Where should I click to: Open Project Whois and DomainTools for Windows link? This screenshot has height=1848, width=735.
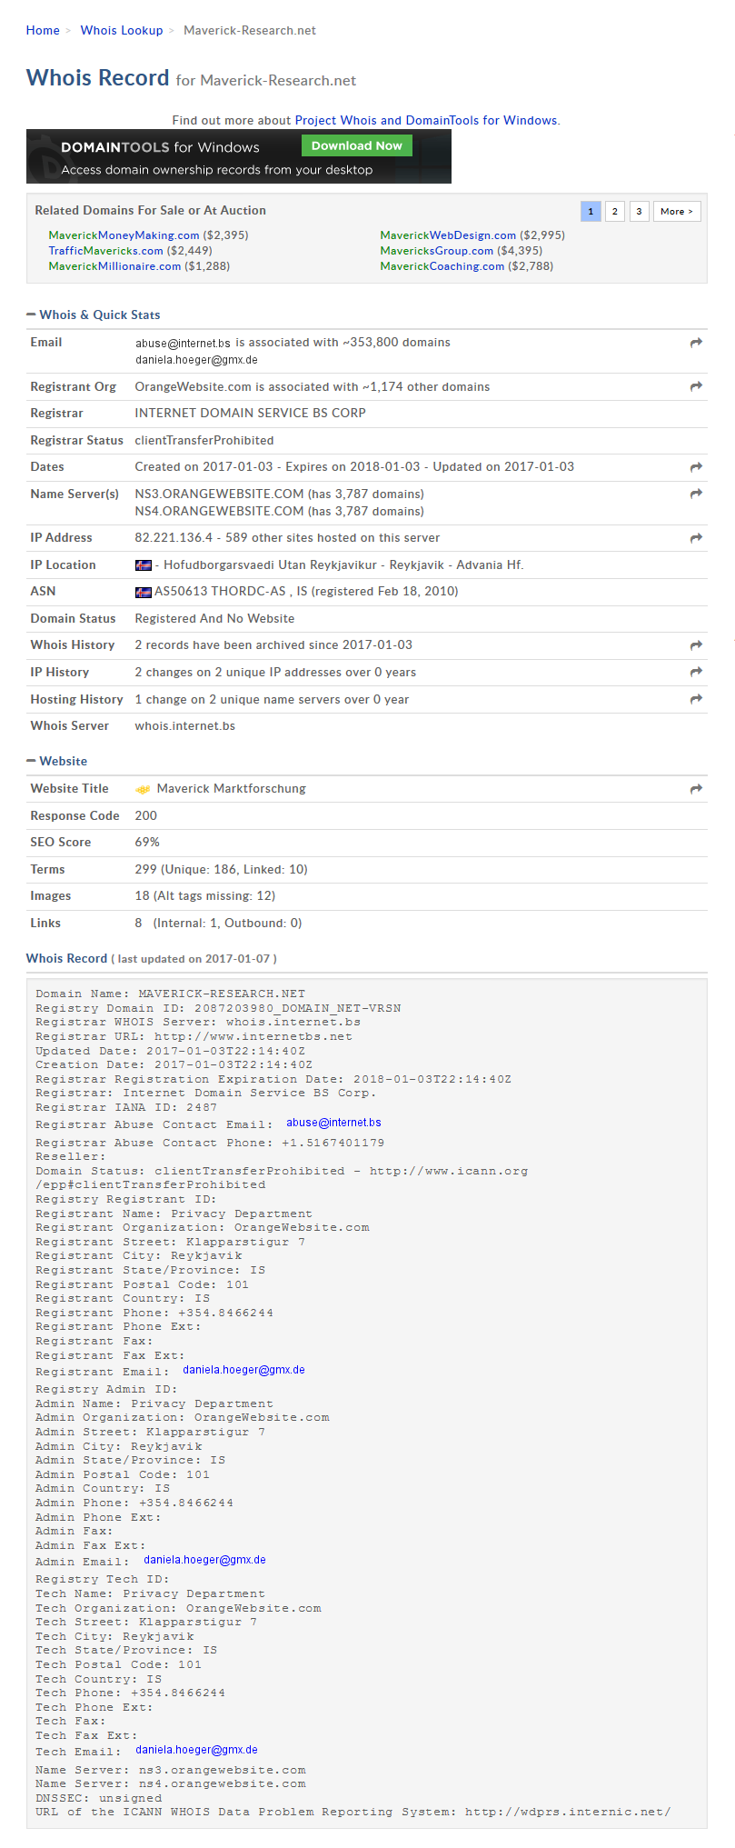pyautogui.click(x=426, y=120)
